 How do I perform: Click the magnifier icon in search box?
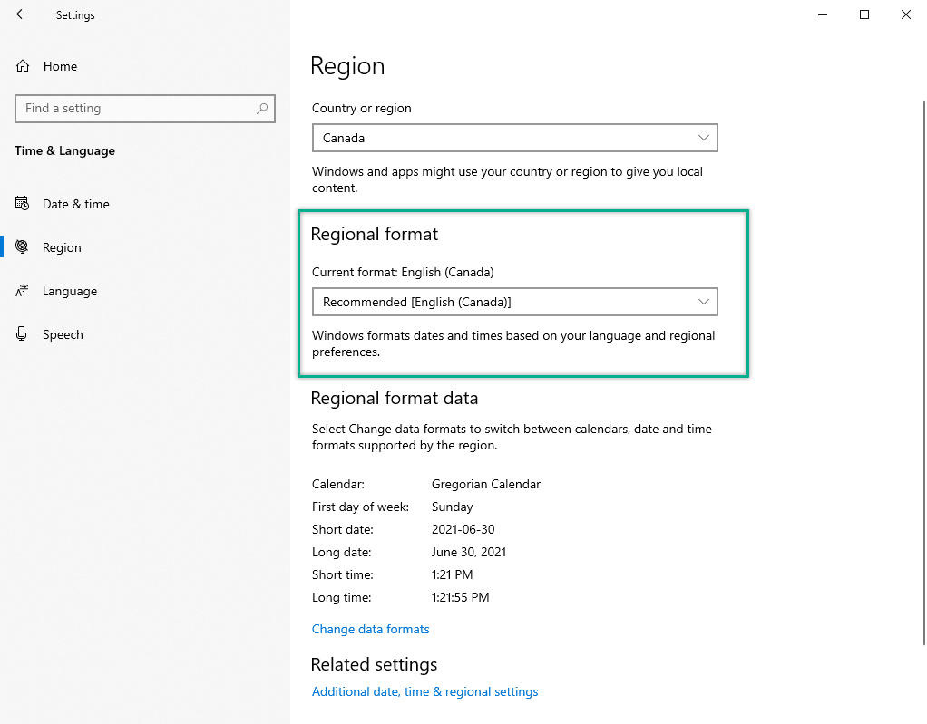click(x=262, y=109)
